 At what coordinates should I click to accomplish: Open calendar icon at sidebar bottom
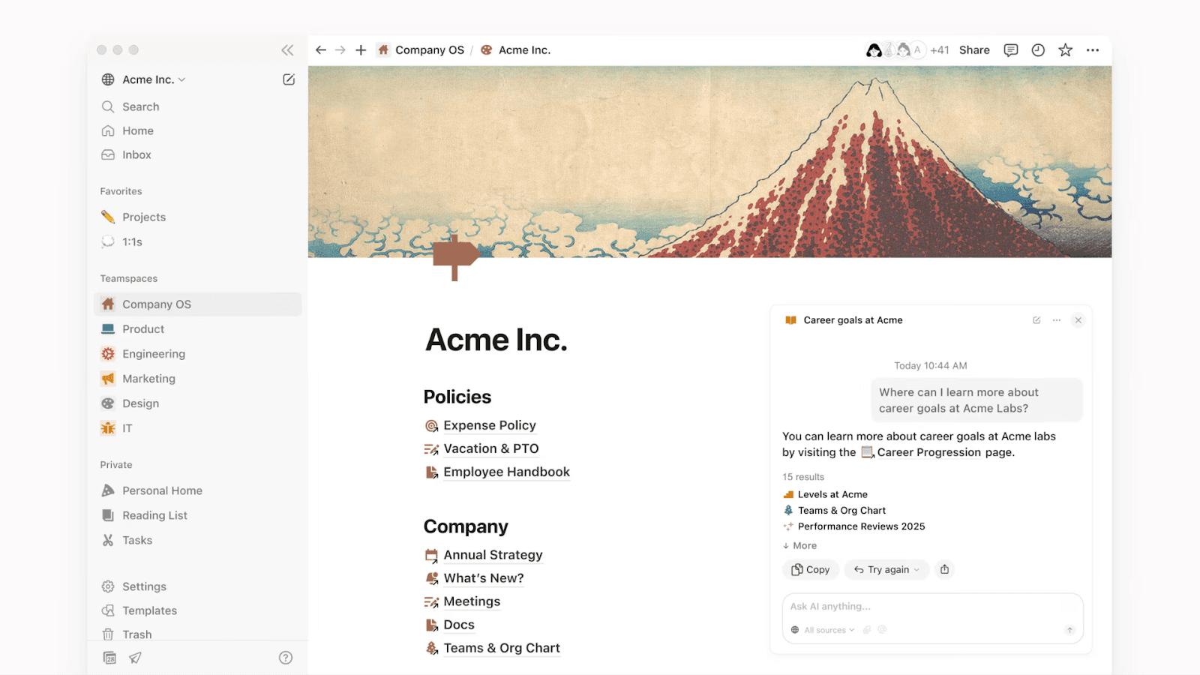click(109, 658)
